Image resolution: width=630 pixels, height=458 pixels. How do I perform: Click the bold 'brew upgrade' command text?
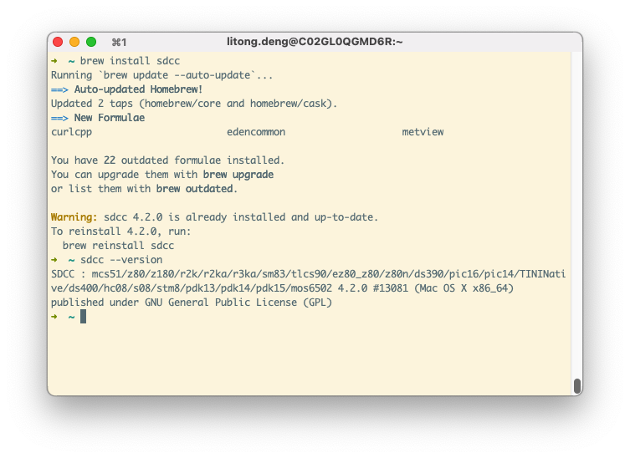click(x=238, y=175)
